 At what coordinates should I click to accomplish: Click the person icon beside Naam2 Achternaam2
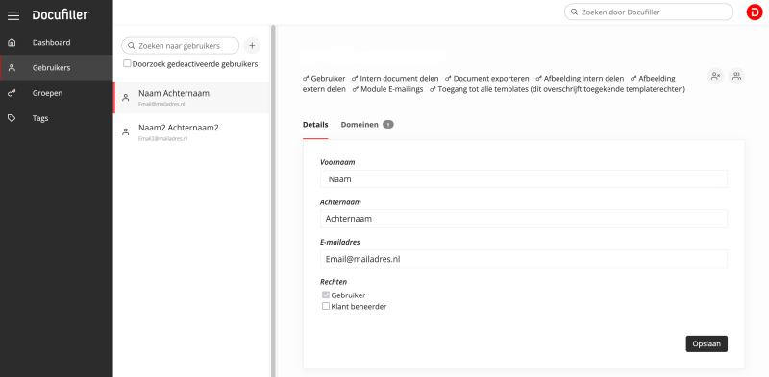pos(126,131)
